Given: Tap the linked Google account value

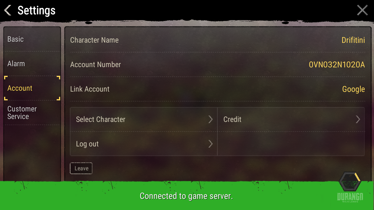Looking at the screenshot, I should coord(354,89).
